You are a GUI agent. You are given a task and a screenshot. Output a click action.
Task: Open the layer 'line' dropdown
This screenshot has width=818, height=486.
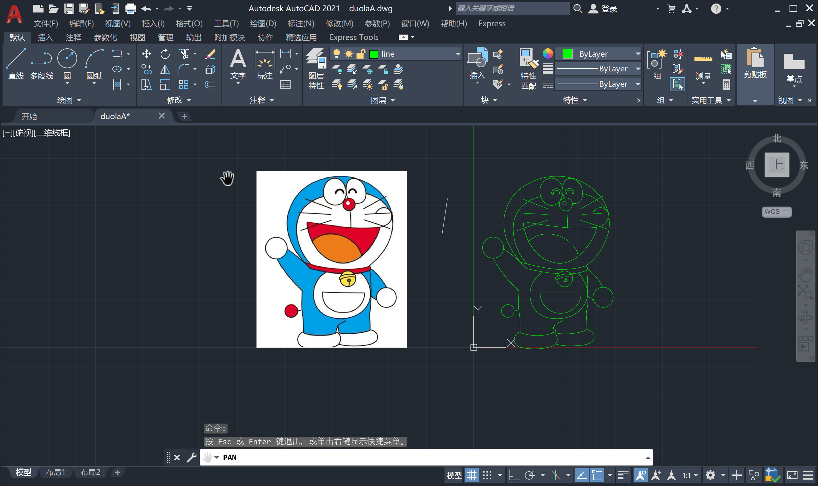(x=458, y=54)
